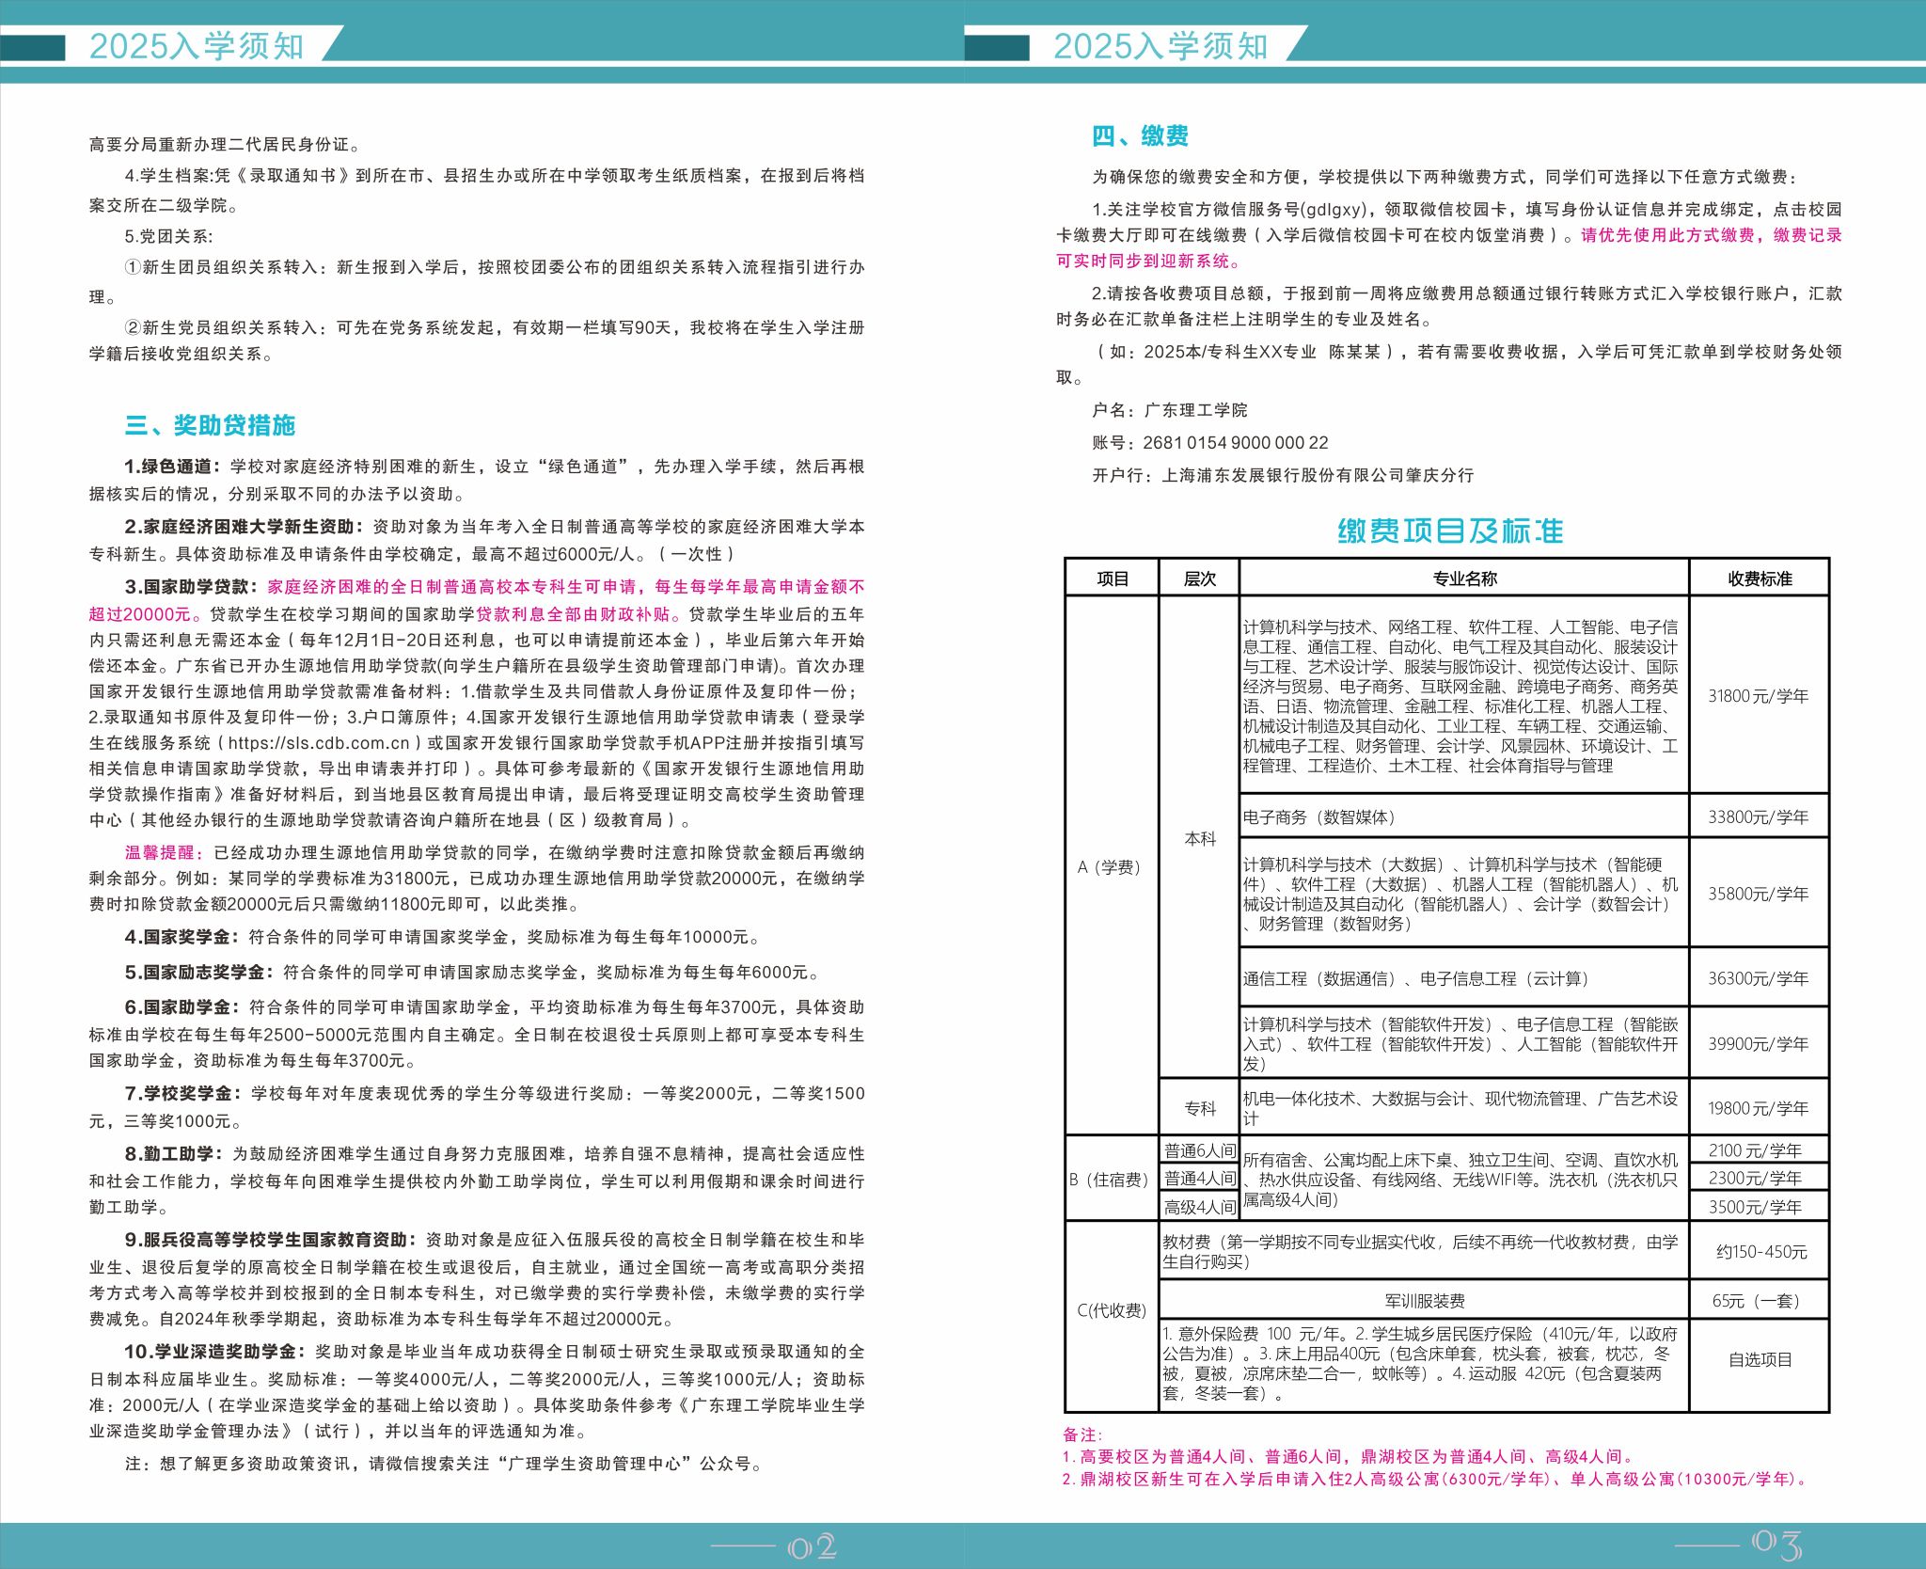The height and width of the screenshot is (1569, 1926).
Task: Click the right page 2025入学须知 header title
Action: click(x=1160, y=46)
